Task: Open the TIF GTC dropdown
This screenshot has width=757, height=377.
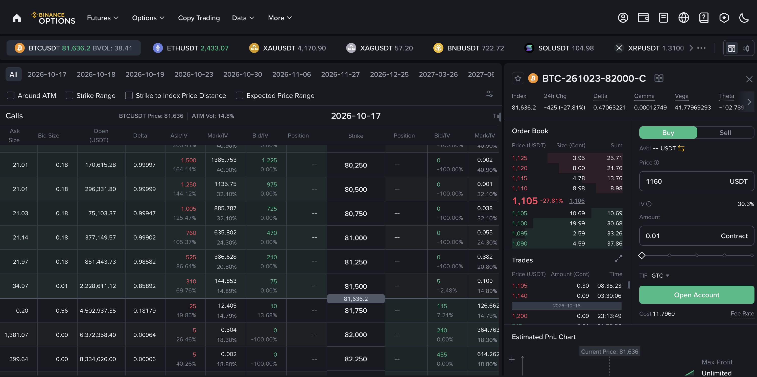Action: click(x=660, y=276)
